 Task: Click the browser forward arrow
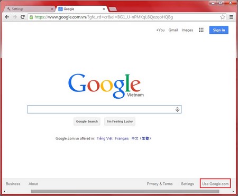[x=15, y=17]
